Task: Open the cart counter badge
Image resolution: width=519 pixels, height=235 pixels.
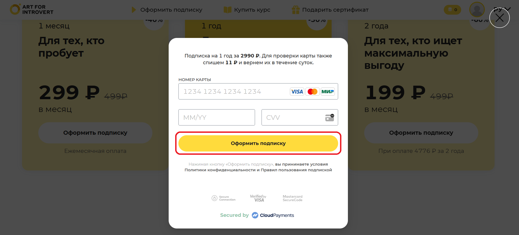Action: point(452,10)
